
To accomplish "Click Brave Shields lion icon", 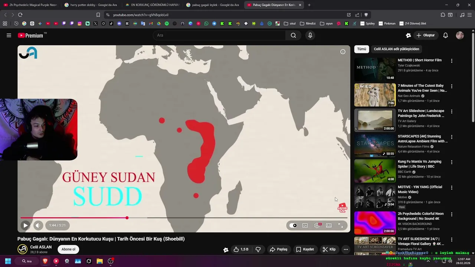I will [x=366, y=15].
